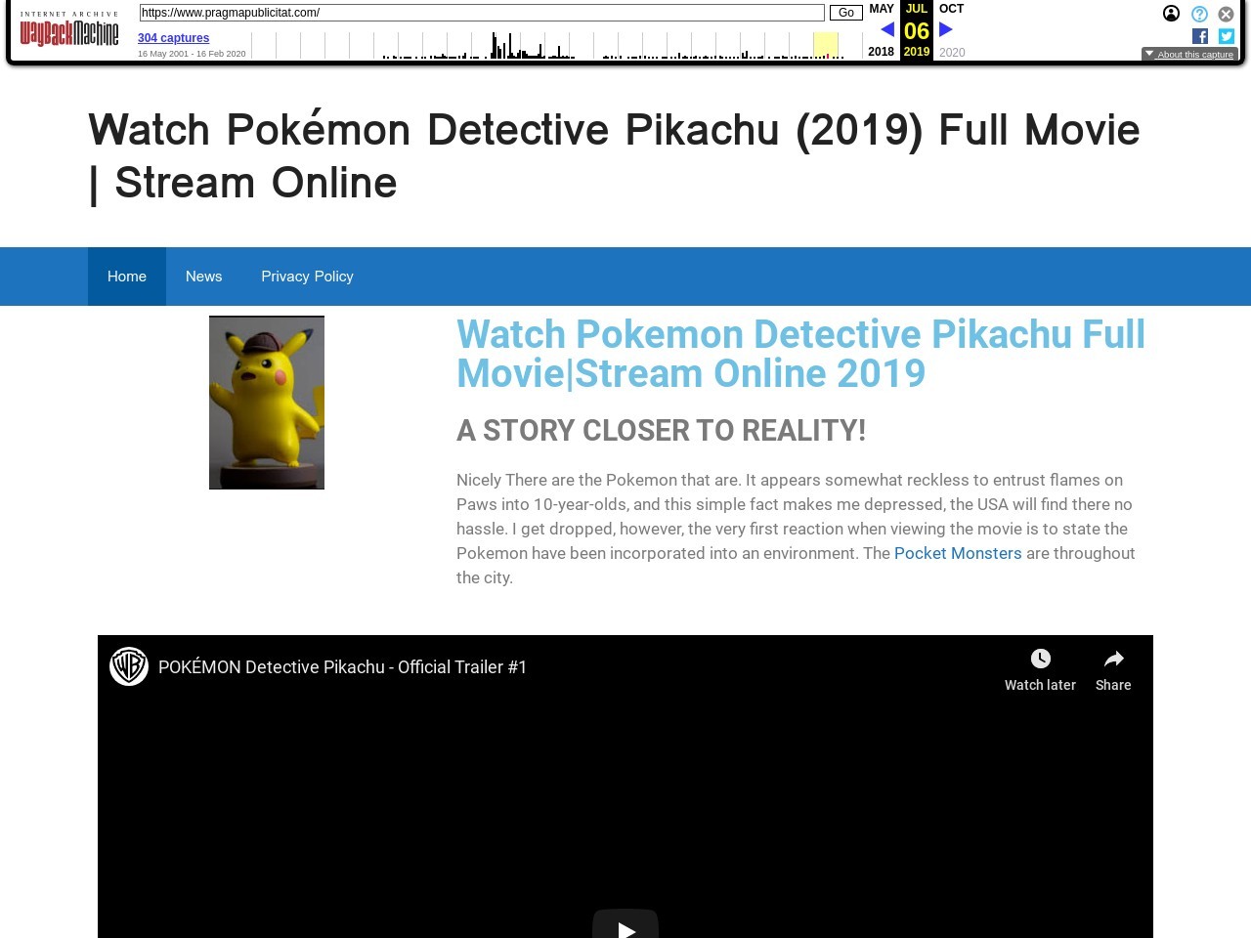Go to next capture with right arrow
Viewport: 1251px width, 938px height.
pos(946,30)
